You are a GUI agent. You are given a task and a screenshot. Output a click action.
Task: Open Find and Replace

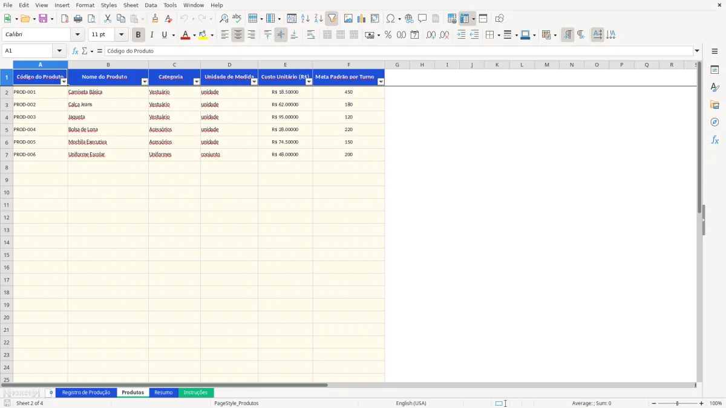coord(224,19)
